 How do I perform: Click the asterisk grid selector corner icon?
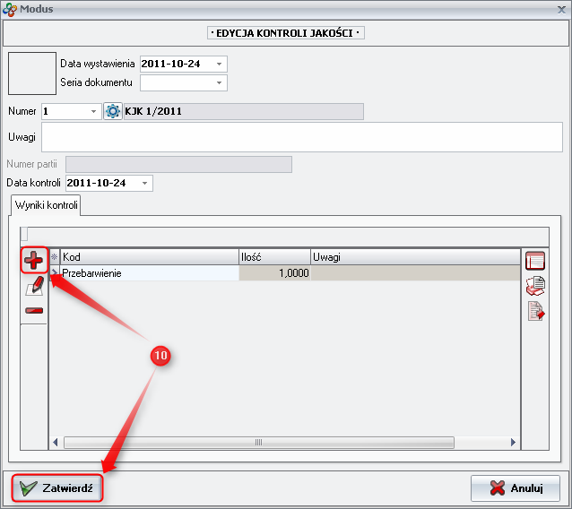(x=54, y=257)
